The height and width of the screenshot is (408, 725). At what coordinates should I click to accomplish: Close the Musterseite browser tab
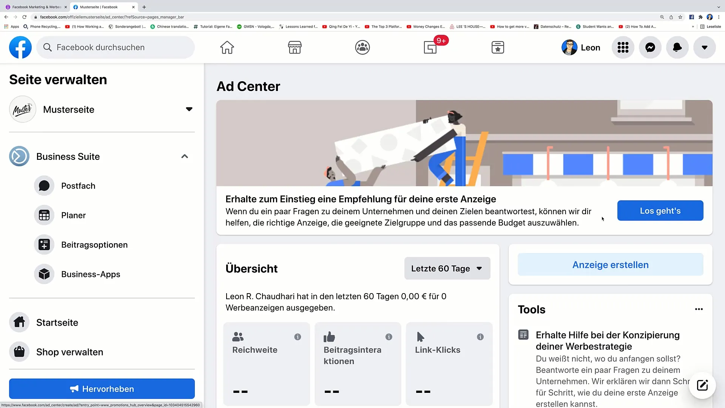click(133, 7)
